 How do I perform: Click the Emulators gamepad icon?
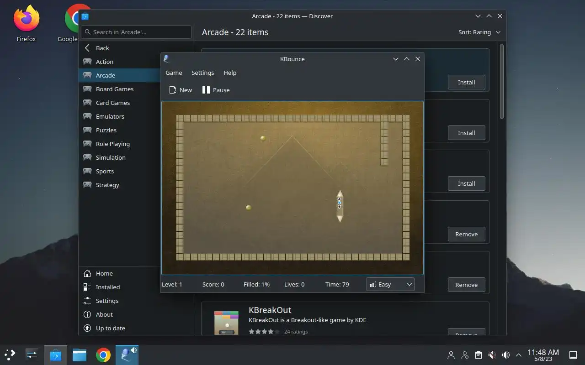pyautogui.click(x=87, y=116)
